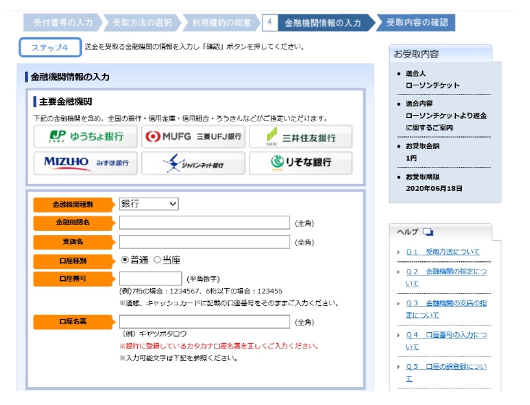Pick the 三井住友銀行 SMBC logo button
Image resolution: width=530 pixels, height=405 pixels.
point(301,136)
